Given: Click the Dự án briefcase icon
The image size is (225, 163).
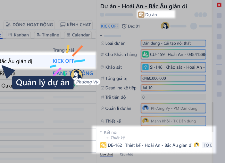Looking at the screenshot, I should (141, 14).
